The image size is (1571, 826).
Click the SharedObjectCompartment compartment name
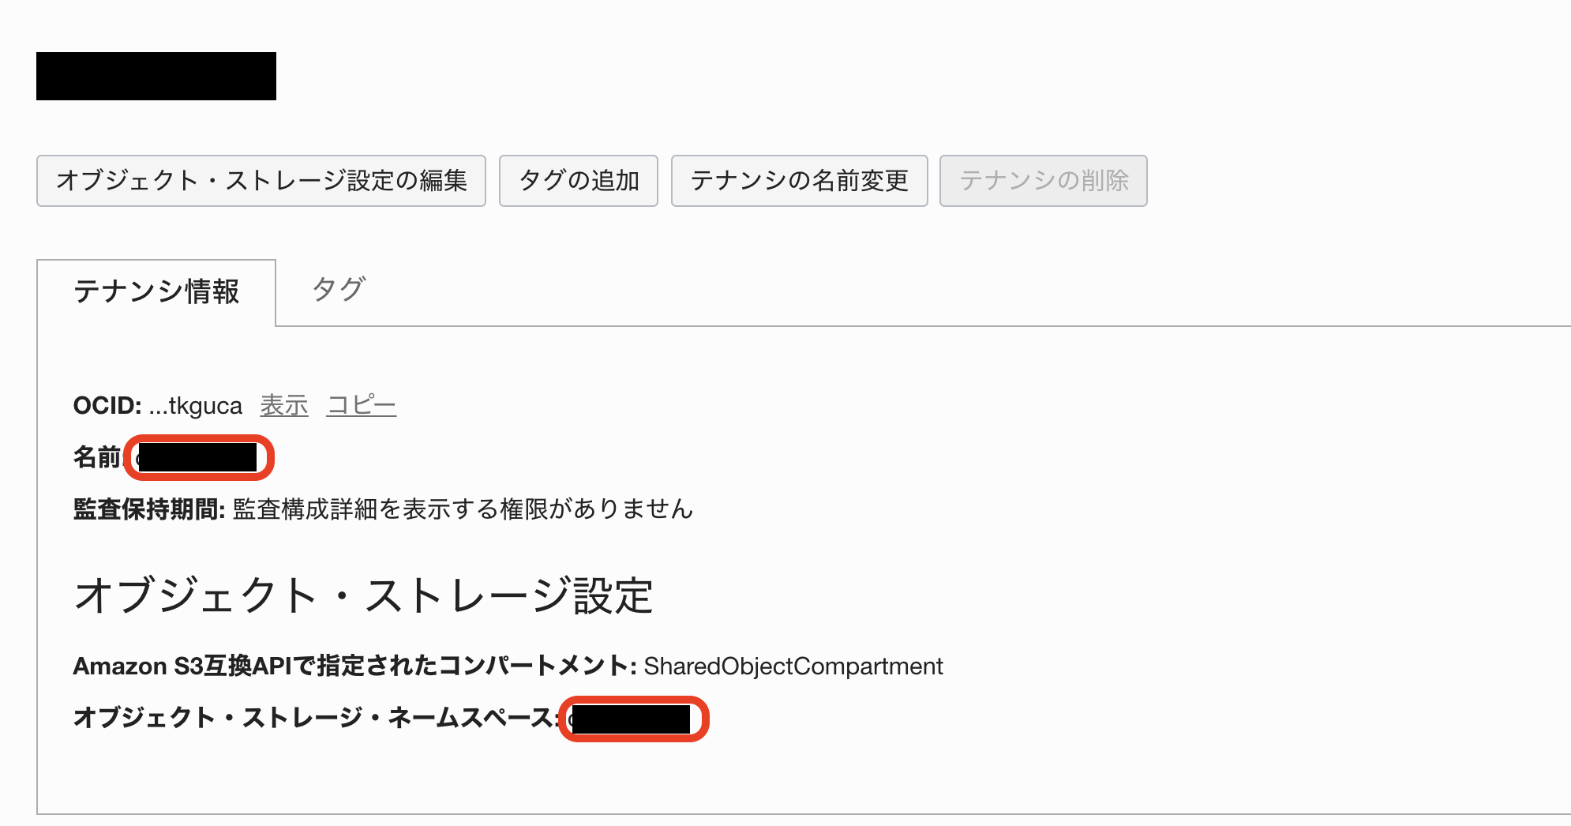pos(793,666)
